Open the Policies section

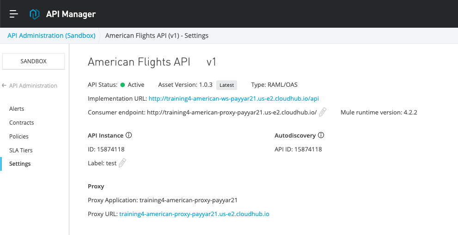[19, 136]
